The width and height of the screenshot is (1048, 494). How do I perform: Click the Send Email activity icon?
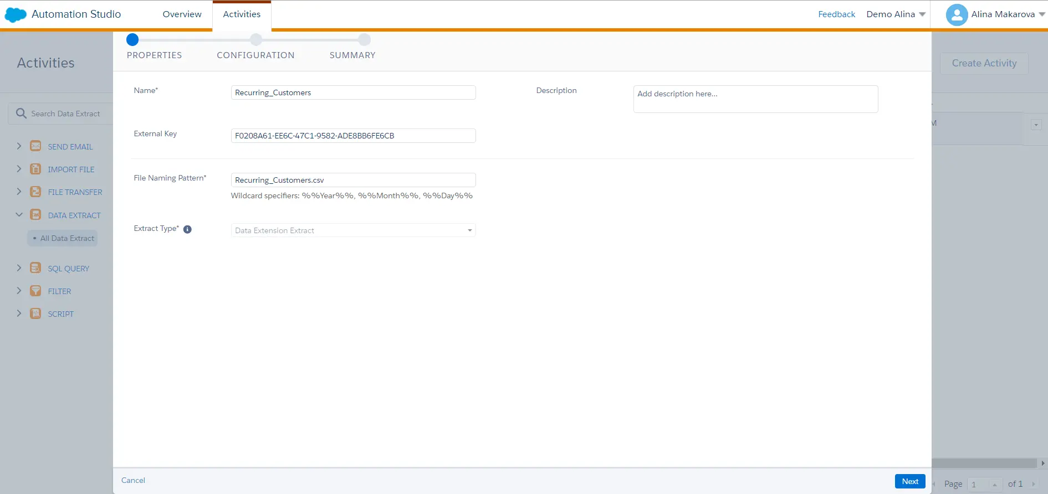(35, 146)
